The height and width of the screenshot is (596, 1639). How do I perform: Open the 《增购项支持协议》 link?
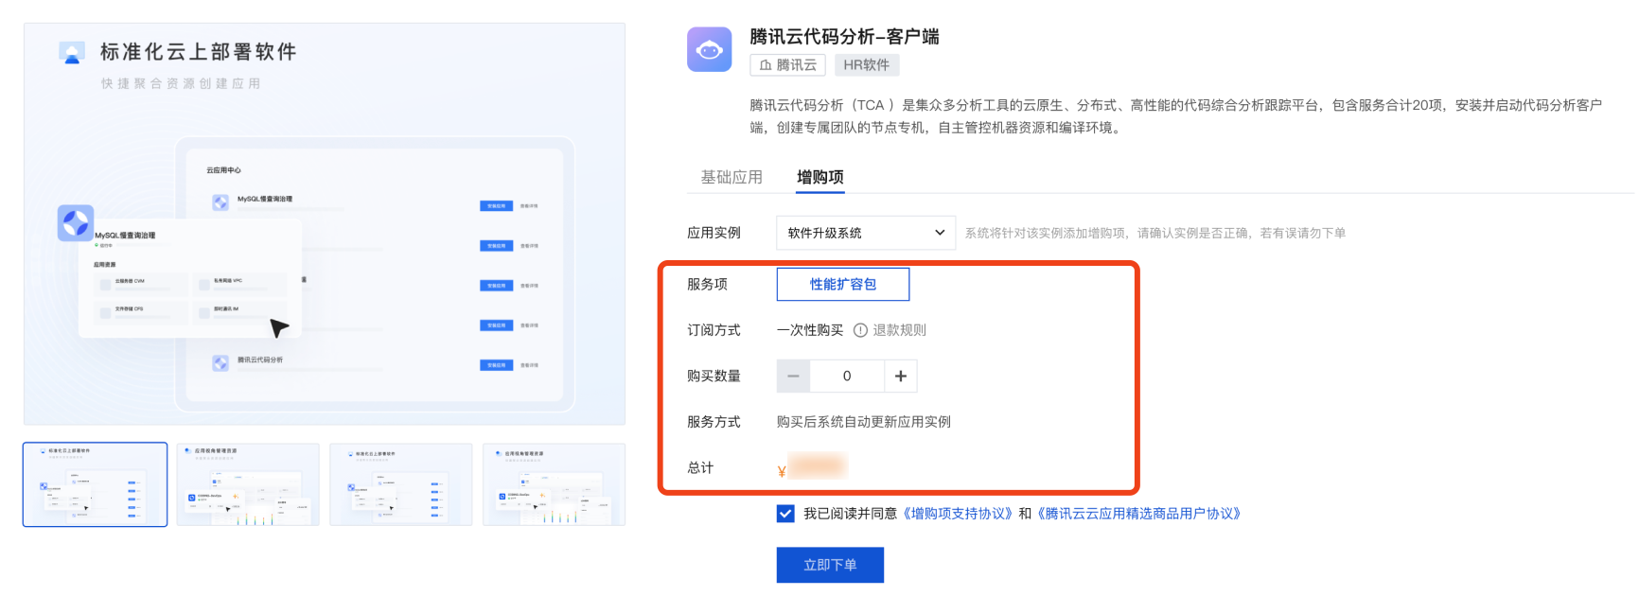tap(957, 514)
